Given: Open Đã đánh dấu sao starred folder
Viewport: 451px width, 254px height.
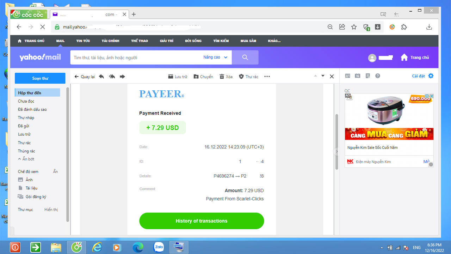Looking at the screenshot, I should click(x=32, y=109).
